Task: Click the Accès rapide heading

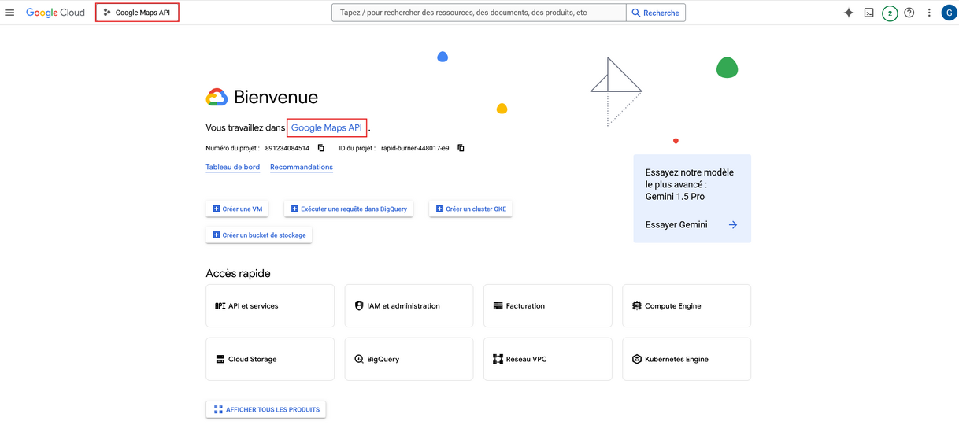Action: (x=238, y=273)
